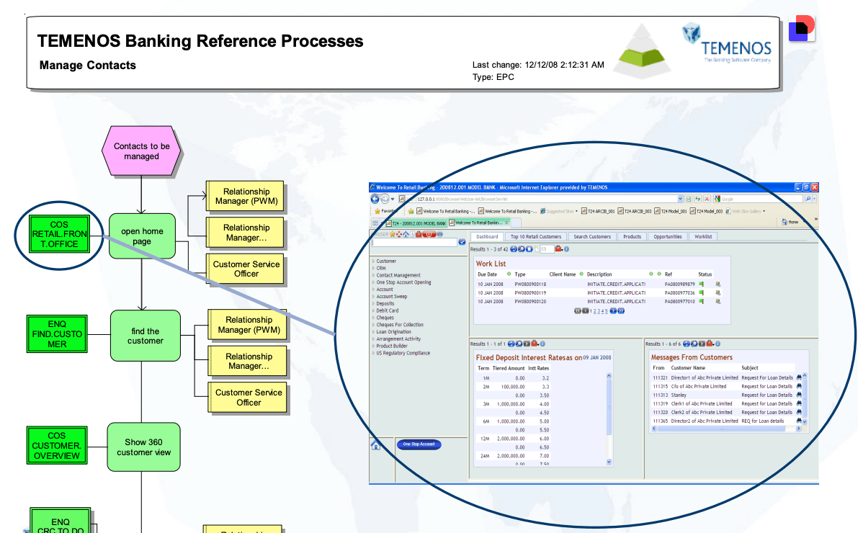Click the blue checkmark beside the command box
858x533 pixels.
(462, 242)
